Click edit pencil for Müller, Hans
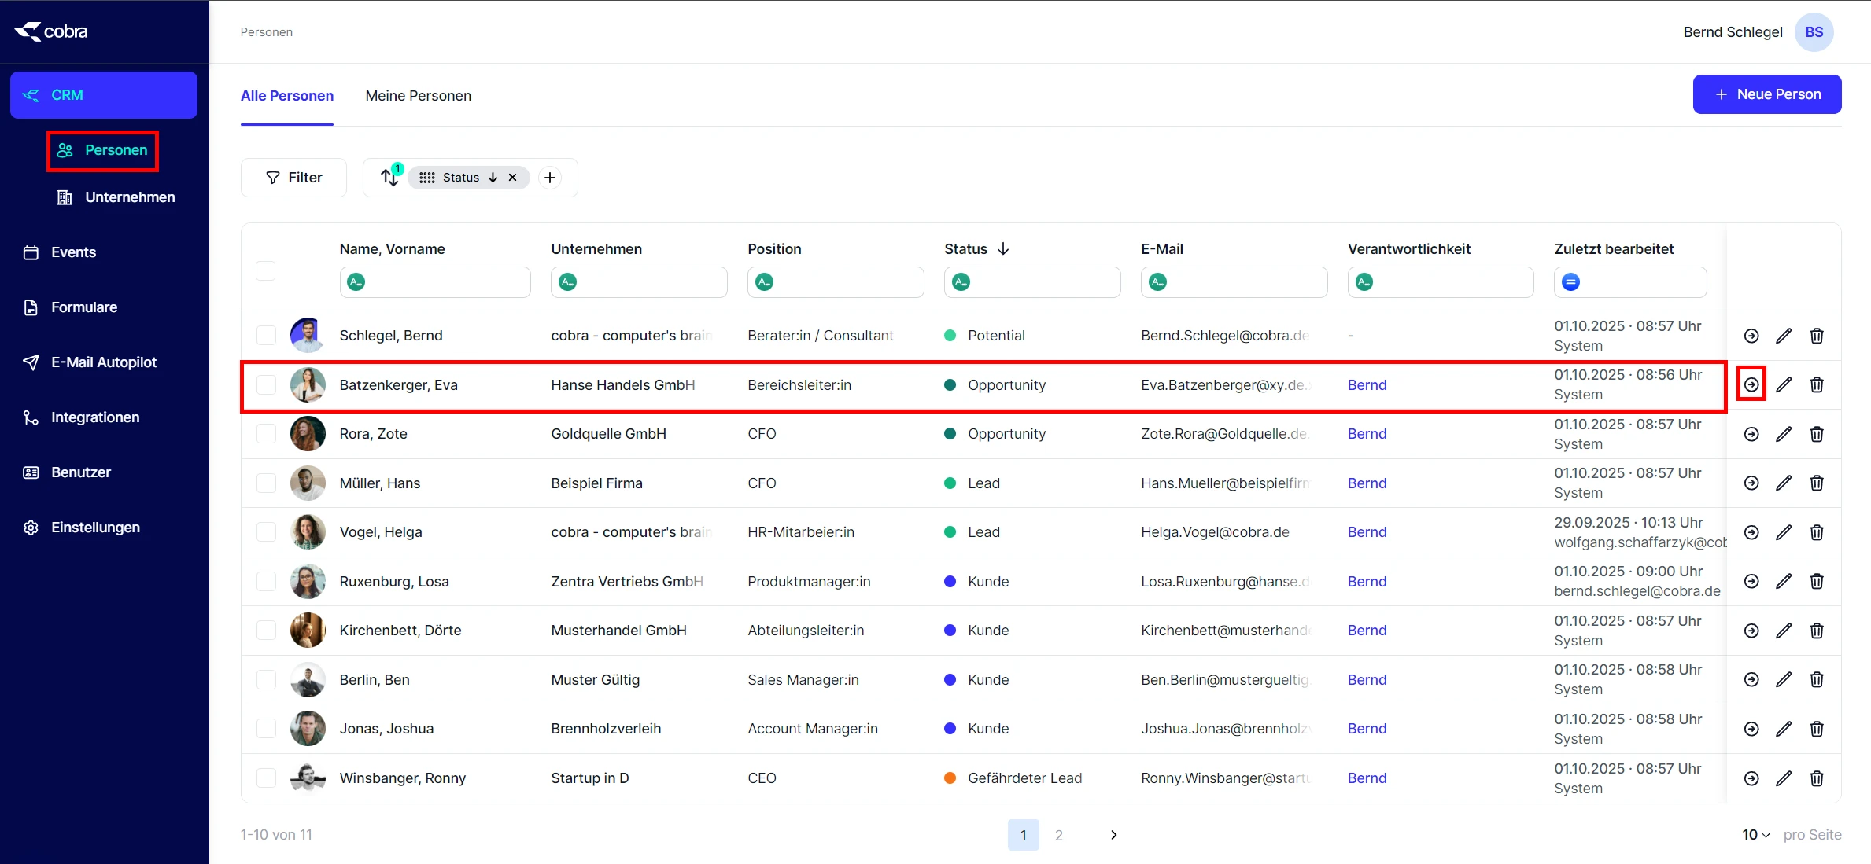Viewport: 1871px width, 864px height. click(x=1784, y=483)
